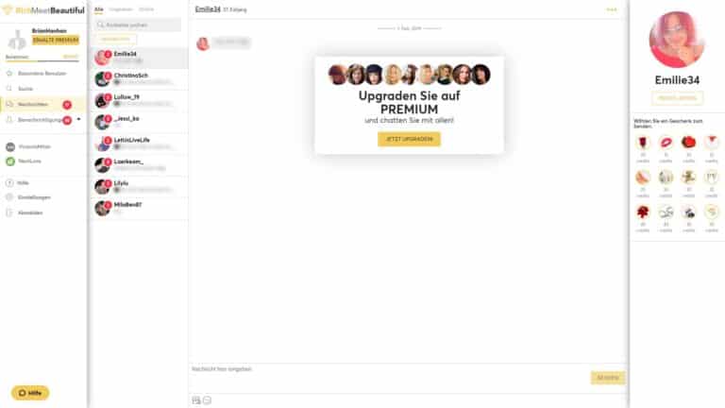This screenshot has height=408, width=725.
Task: Click the JETZT UPGRADEN button
Action: pyautogui.click(x=409, y=139)
